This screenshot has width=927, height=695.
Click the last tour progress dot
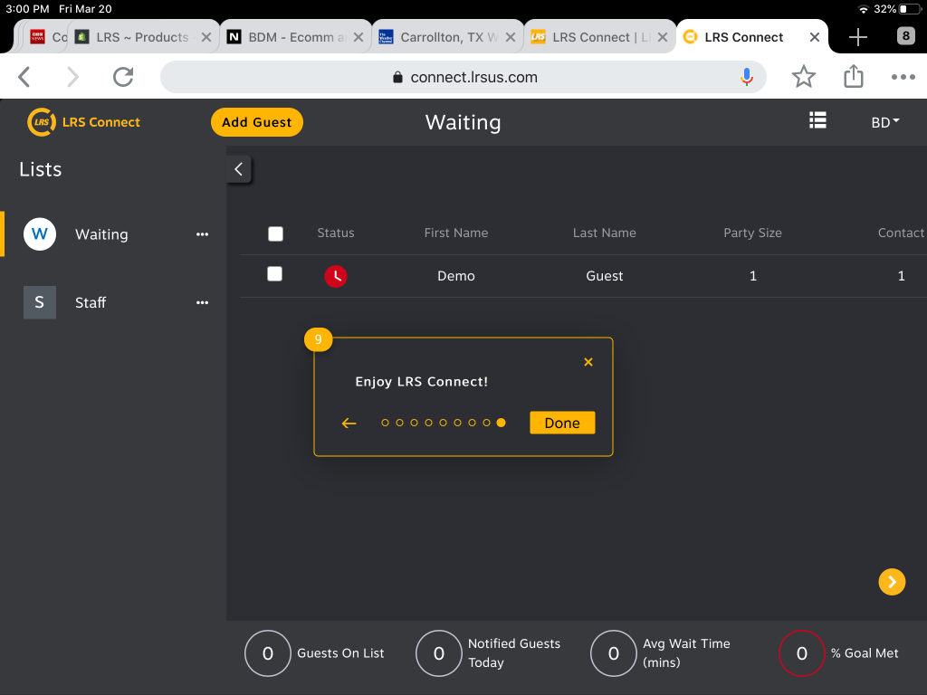pyautogui.click(x=501, y=422)
